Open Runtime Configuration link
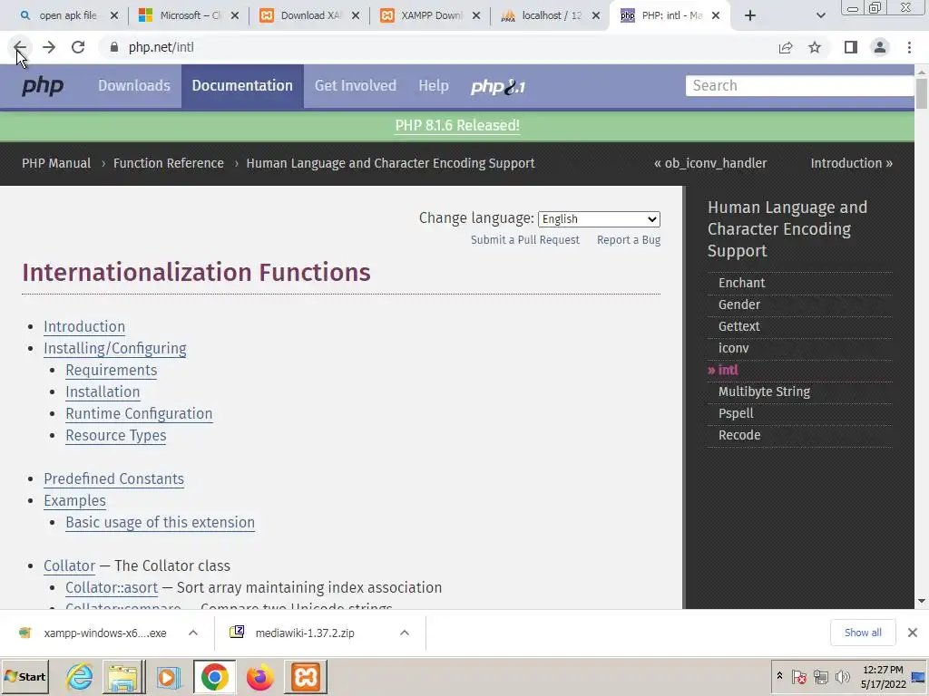Viewport: 929px width, 696px height. point(139,413)
